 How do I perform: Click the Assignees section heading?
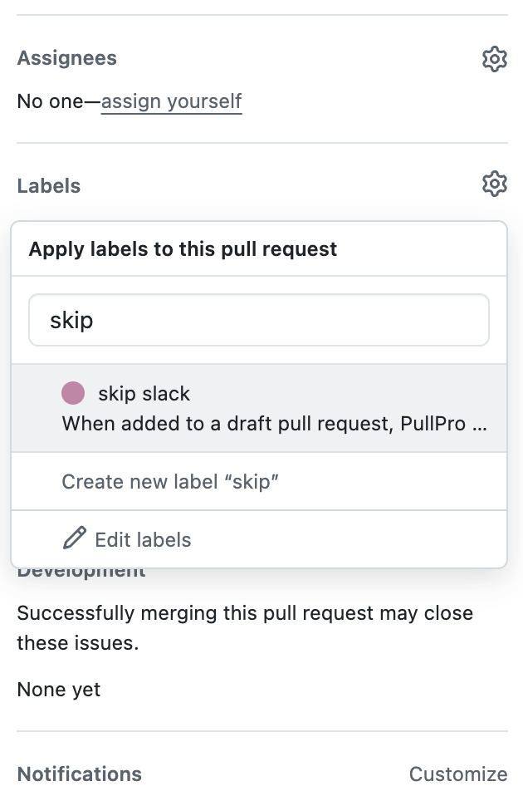point(67,58)
